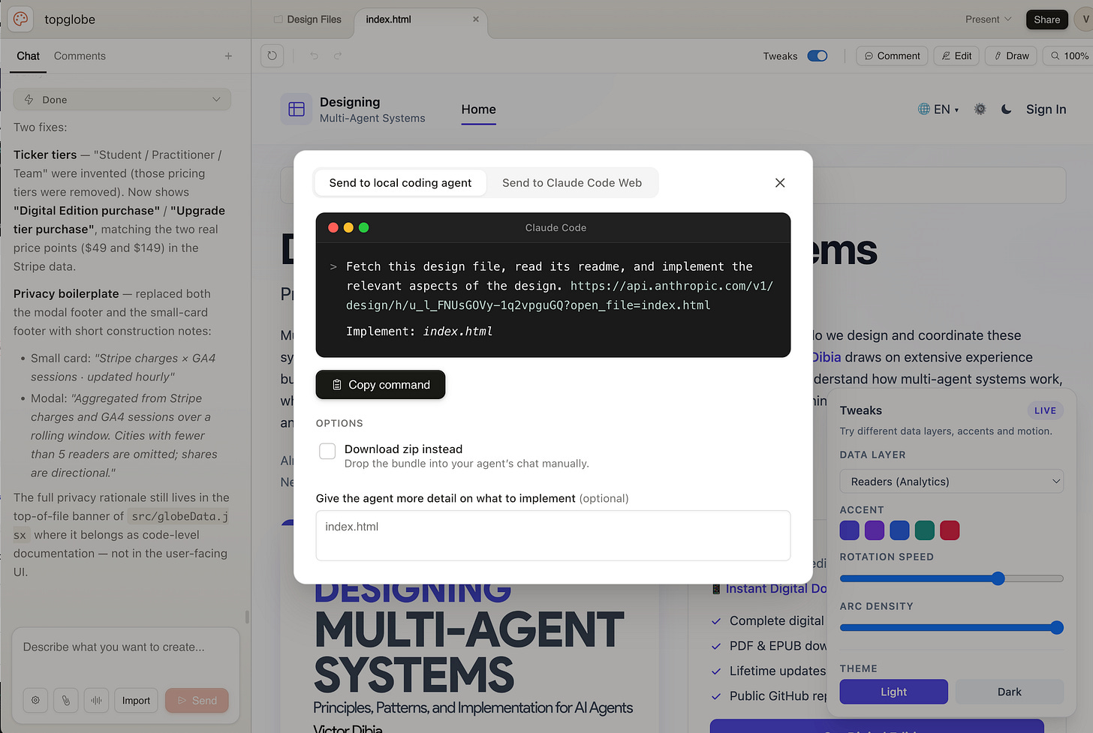
Task: Click the Copy command button
Action: tap(381, 385)
